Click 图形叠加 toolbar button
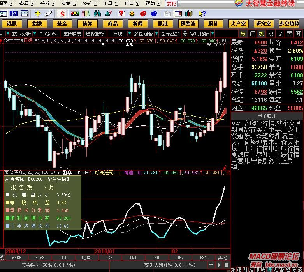 click(x=170, y=34)
